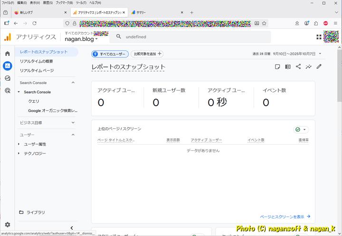
Task: Open the Google apps grid icon
Action: (x=319, y=36)
